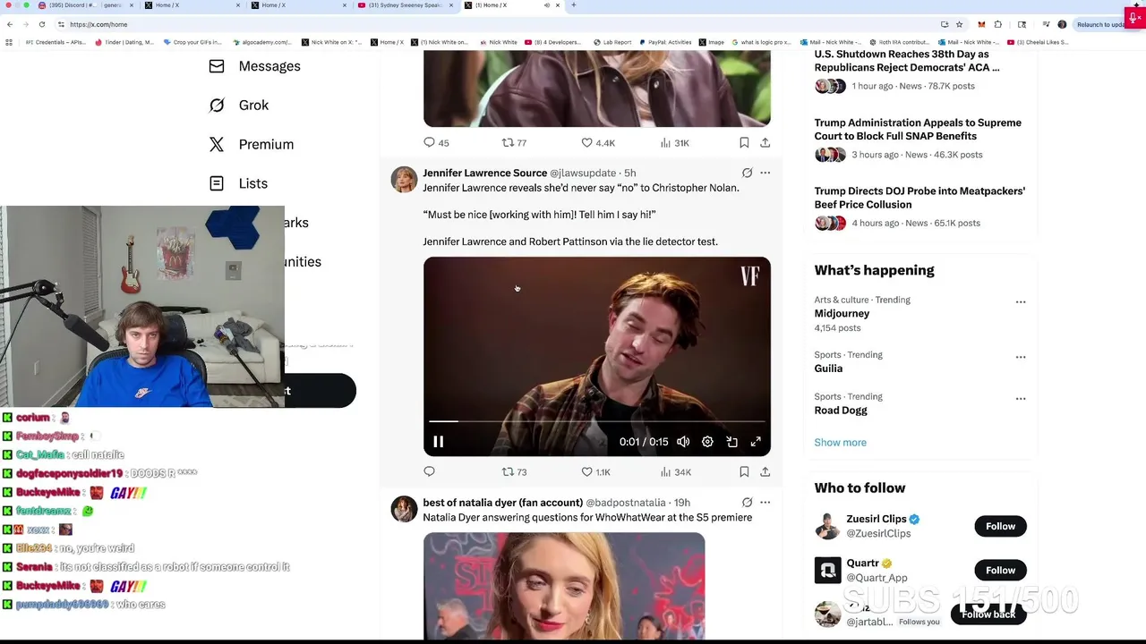Open the MetaMask fox extension
This screenshot has height=644, width=1146.
coord(981,24)
